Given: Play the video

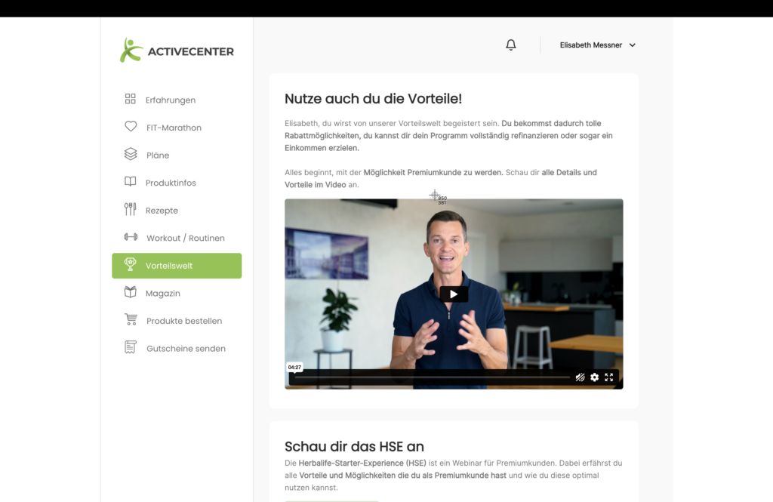Looking at the screenshot, I should [x=454, y=294].
